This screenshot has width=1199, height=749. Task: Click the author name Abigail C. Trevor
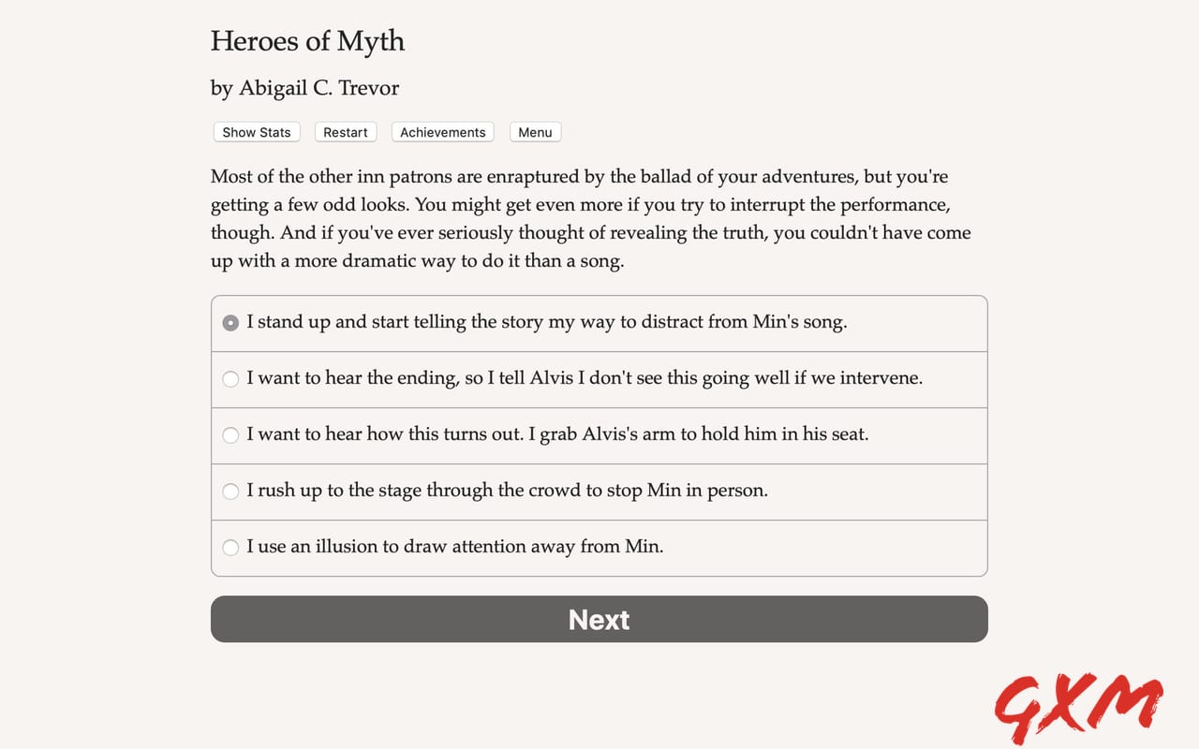coord(304,87)
